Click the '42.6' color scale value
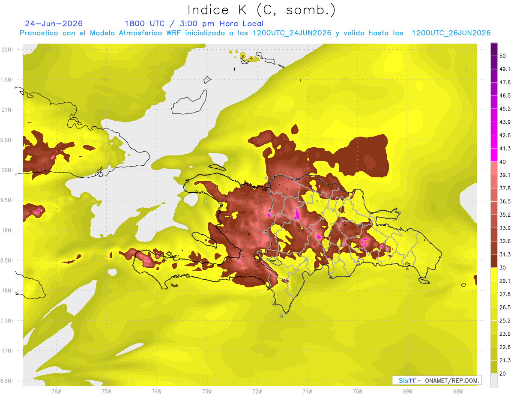The image size is (514, 397). pyautogui.click(x=505, y=135)
